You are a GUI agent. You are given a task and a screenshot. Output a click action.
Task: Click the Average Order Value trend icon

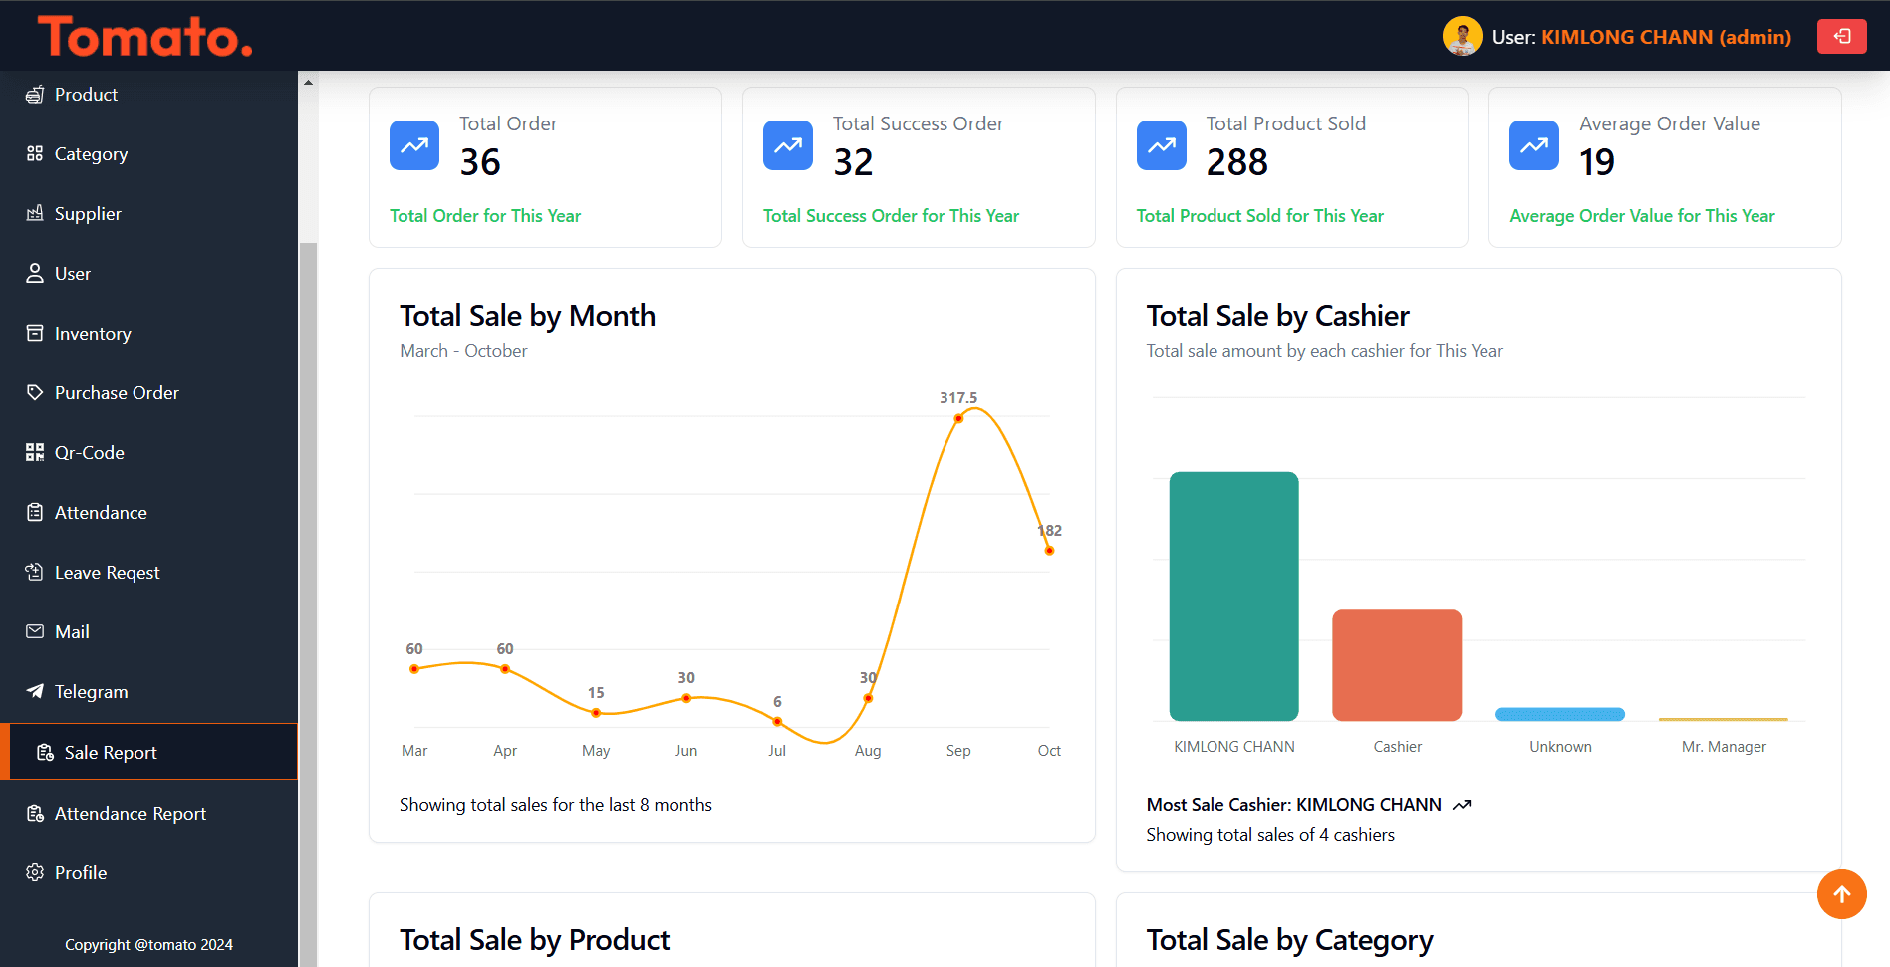tap(1534, 145)
